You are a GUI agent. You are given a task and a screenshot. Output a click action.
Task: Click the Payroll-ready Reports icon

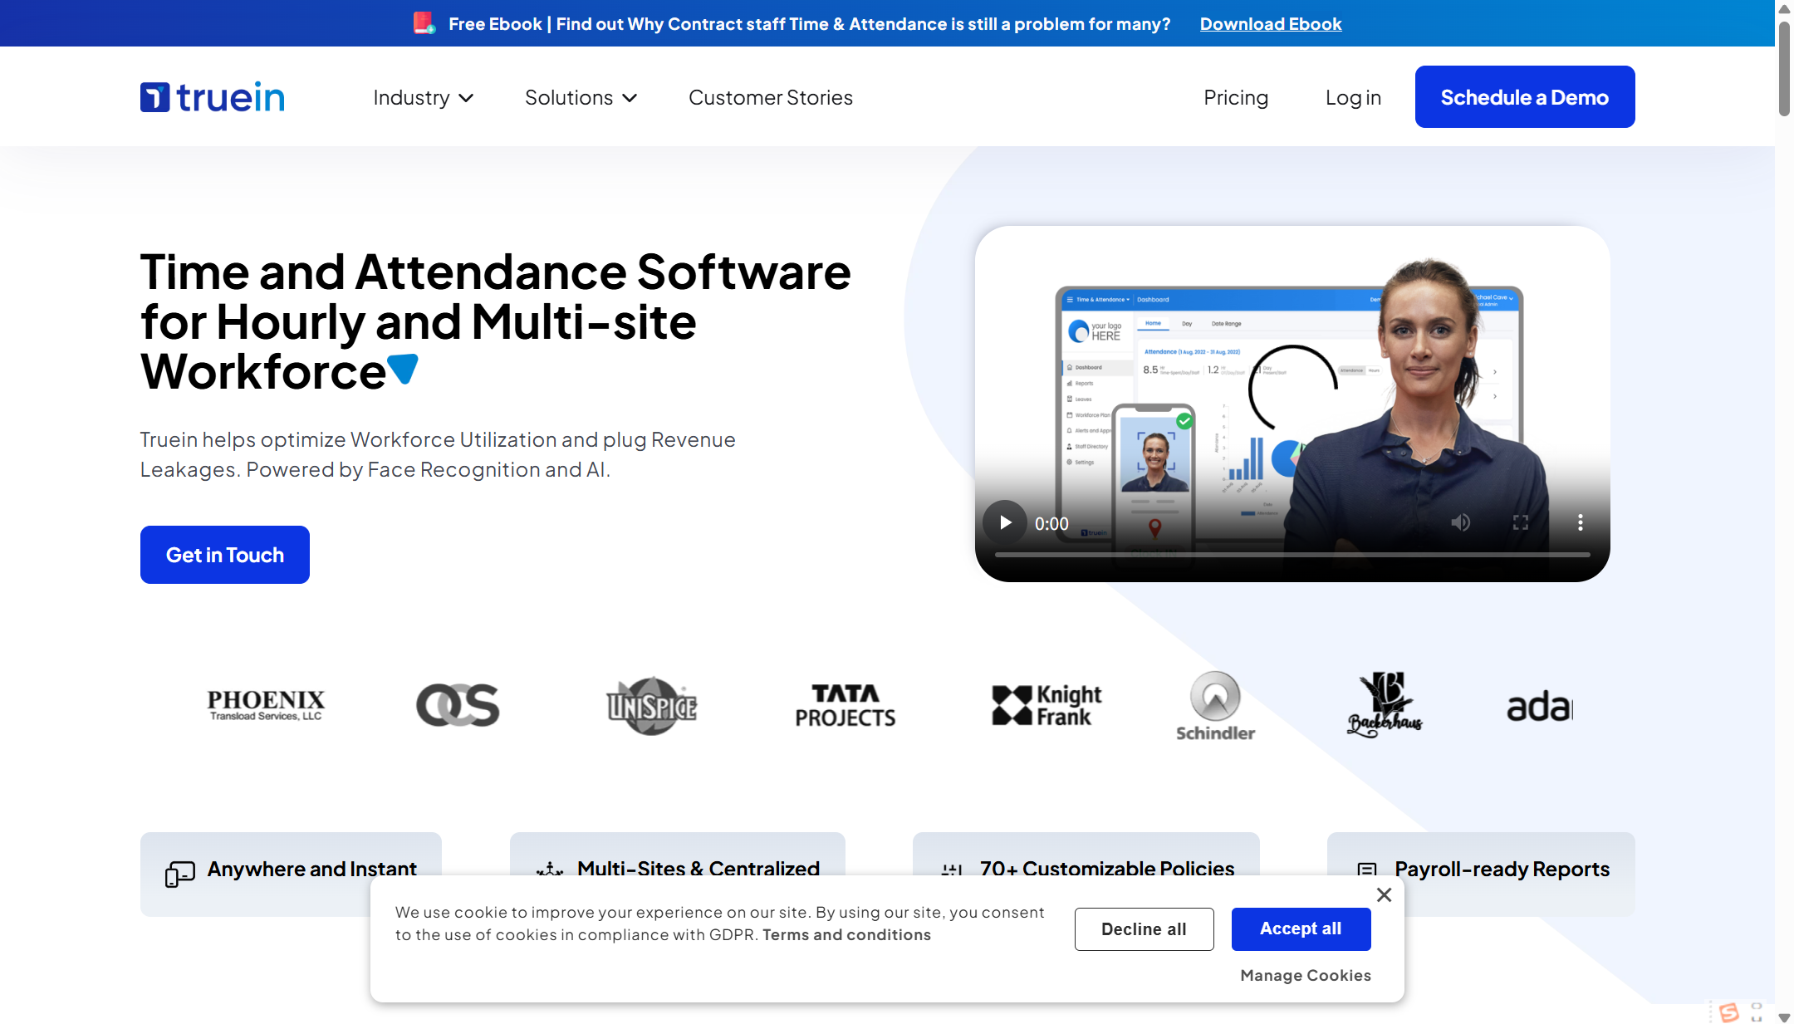1366,870
